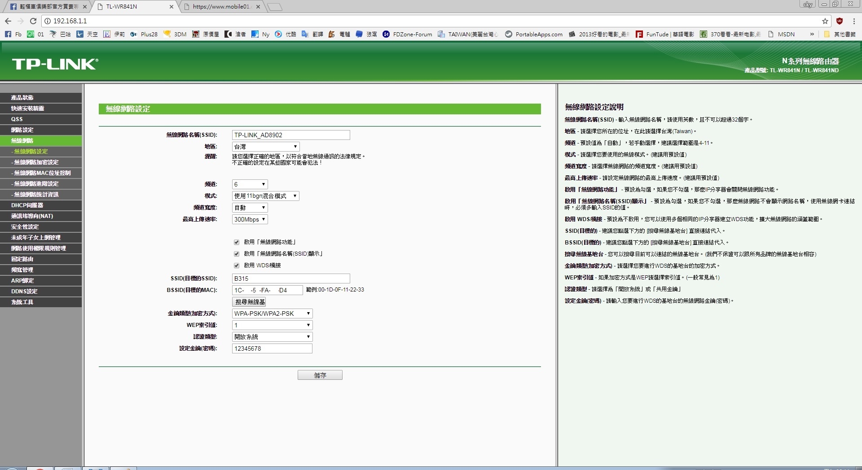Click the 設定金鑰 password field

coord(272,348)
